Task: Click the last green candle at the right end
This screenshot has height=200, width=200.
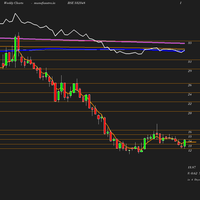Action: 185,143
